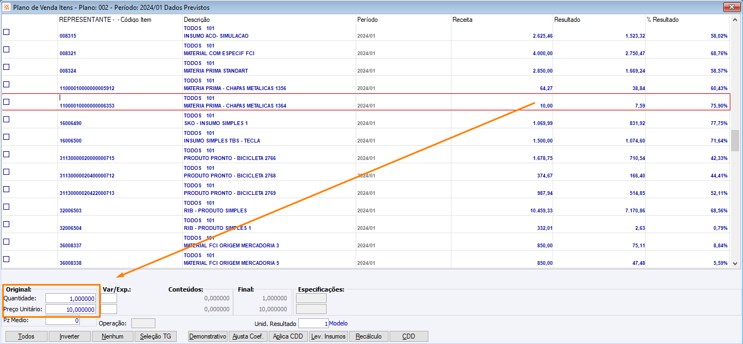
Task: Select row MATERIA PRIMA STANDART
Action: [365, 67]
